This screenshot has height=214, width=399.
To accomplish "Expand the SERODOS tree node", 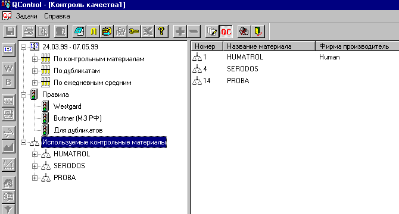I will tap(35, 166).
